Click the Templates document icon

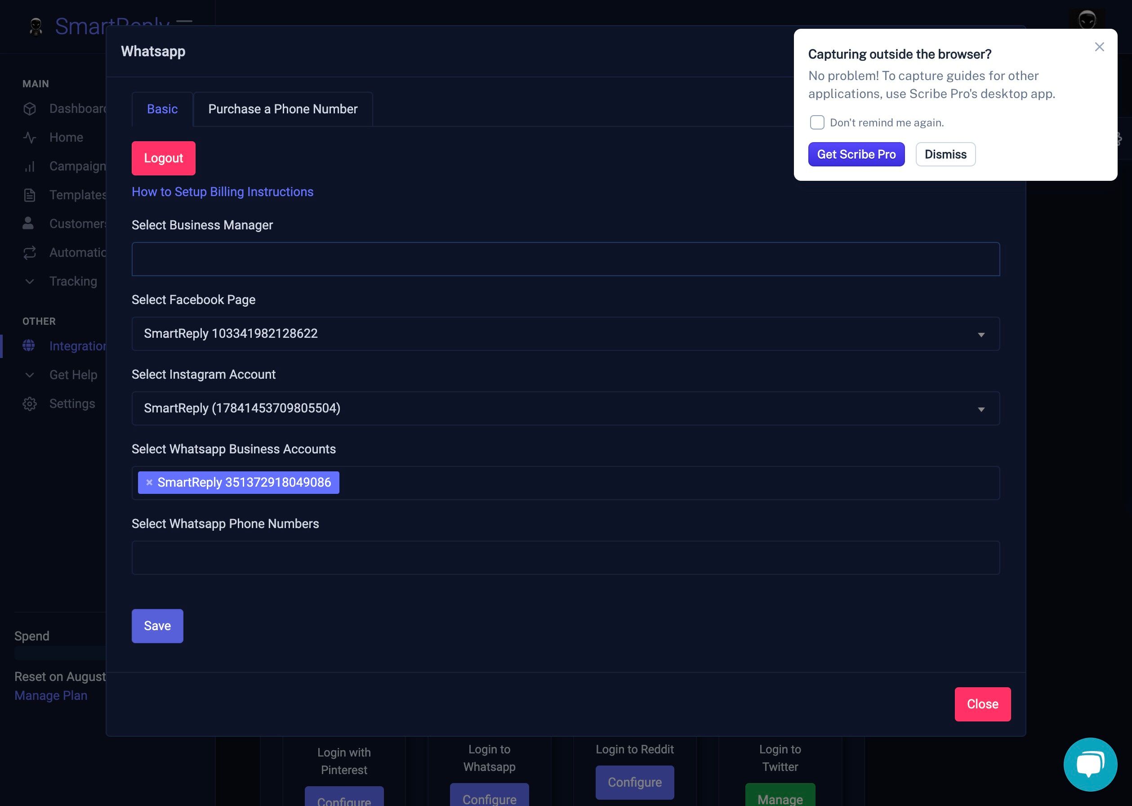coord(30,195)
